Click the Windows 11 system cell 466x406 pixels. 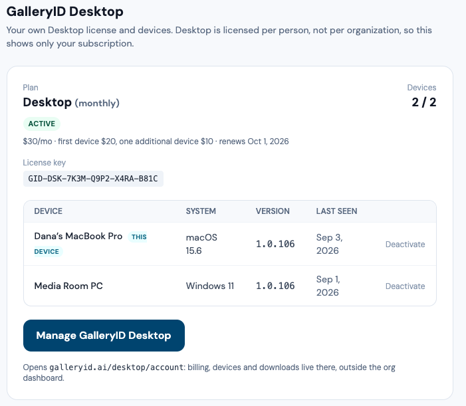(x=210, y=286)
